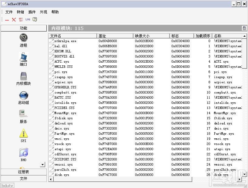Click the GDT/IDT toolbar icon
248x188 pixels.
[20, 19]
